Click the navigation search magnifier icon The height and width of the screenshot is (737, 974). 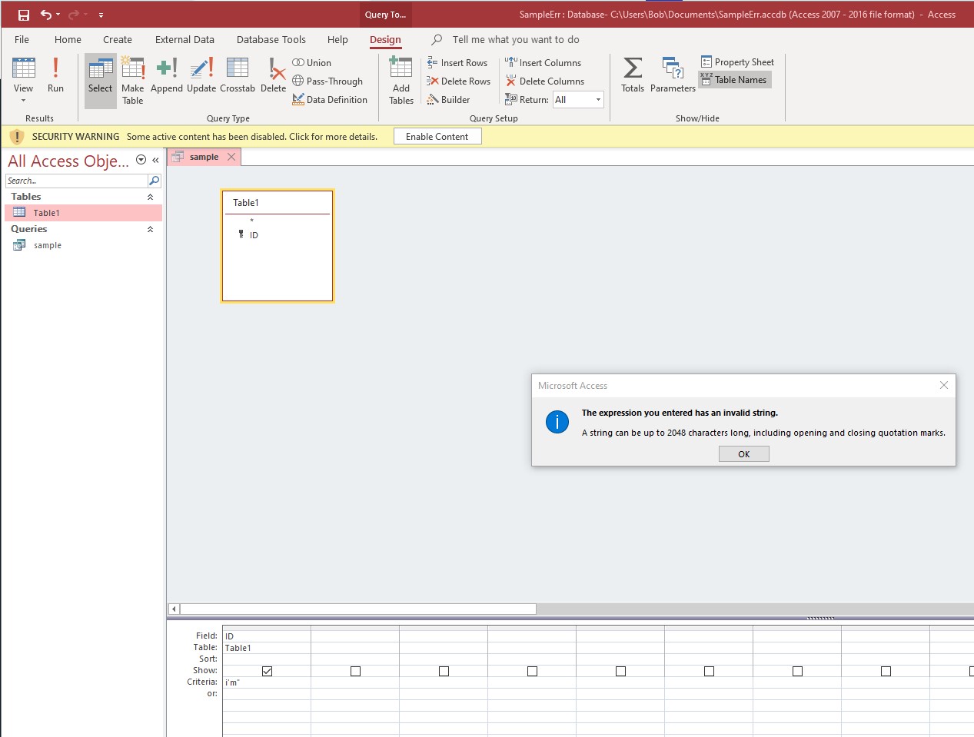pos(154,181)
